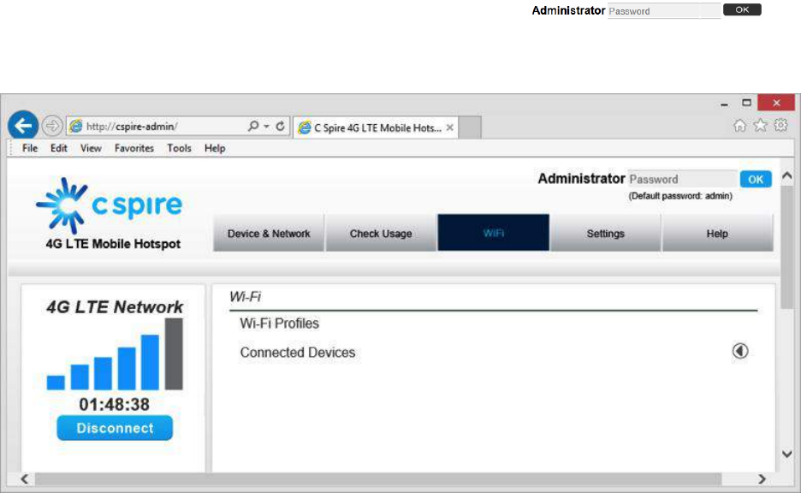The image size is (801, 493).
Task: Click the search magnifier in address bar
Action: 252,126
